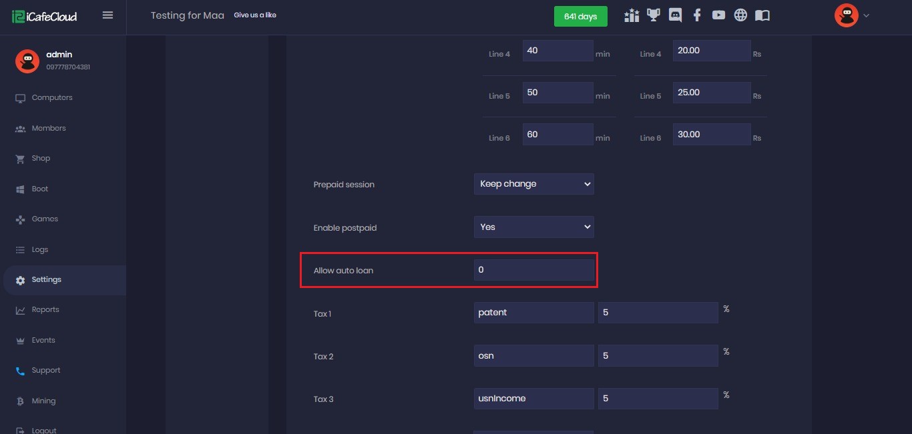Screen dimensions: 912x434
Task: Click the Allow auto loan input field
Action: (533, 270)
